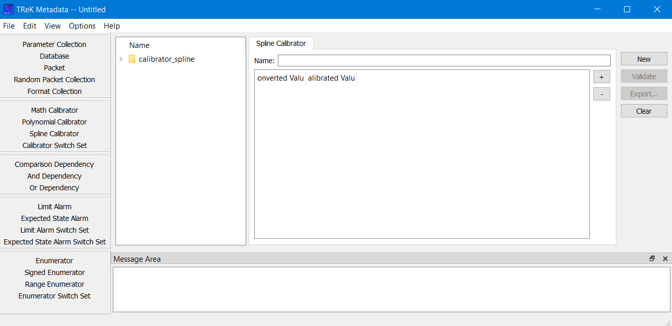Remove a row with the minus button
This screenshot has height=326, width=672.
602,94
